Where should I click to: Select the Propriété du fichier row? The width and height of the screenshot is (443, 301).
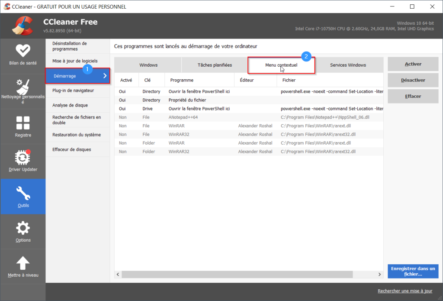(249, 100)
